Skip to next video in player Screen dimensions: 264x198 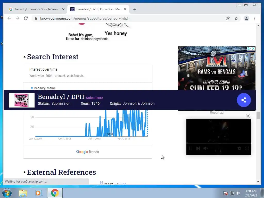198,148
